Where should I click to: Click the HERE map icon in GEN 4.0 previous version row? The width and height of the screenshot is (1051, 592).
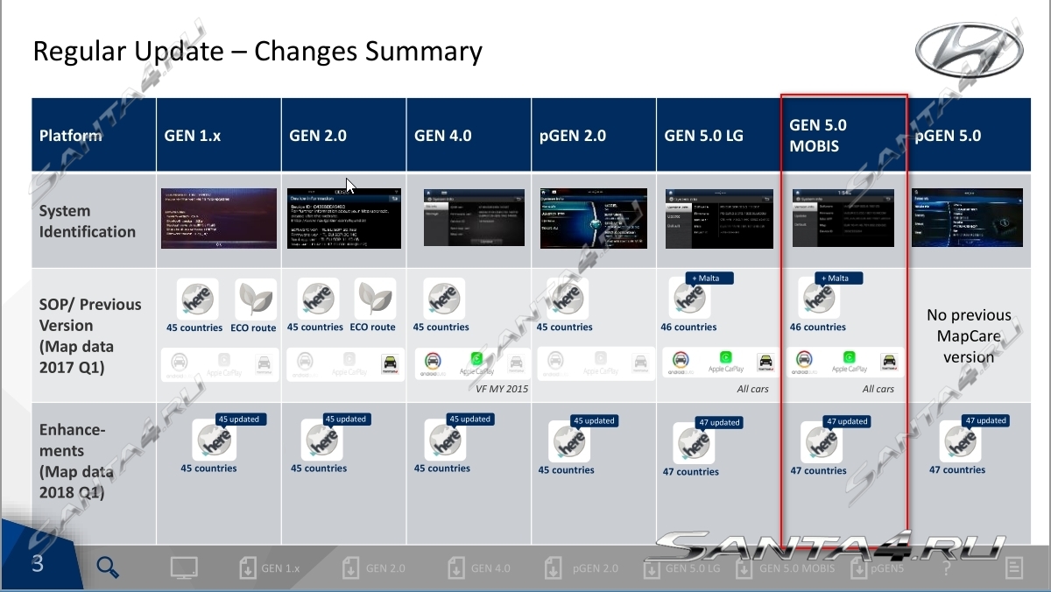tap(444, 300)
